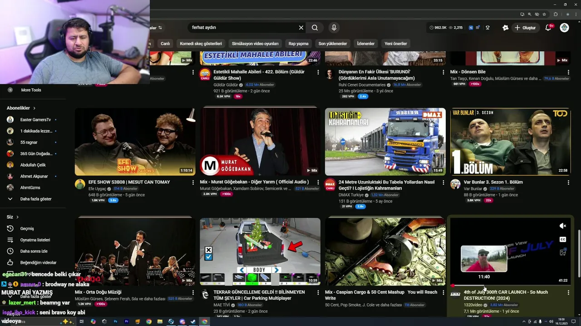The height and width of the screenshot is (326, 581).
Task: Open the more-options menu for BURUNDİ documentary video
Action: [443, 72]
